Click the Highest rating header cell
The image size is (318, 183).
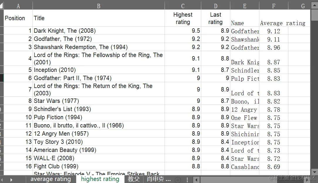(183, 18)
